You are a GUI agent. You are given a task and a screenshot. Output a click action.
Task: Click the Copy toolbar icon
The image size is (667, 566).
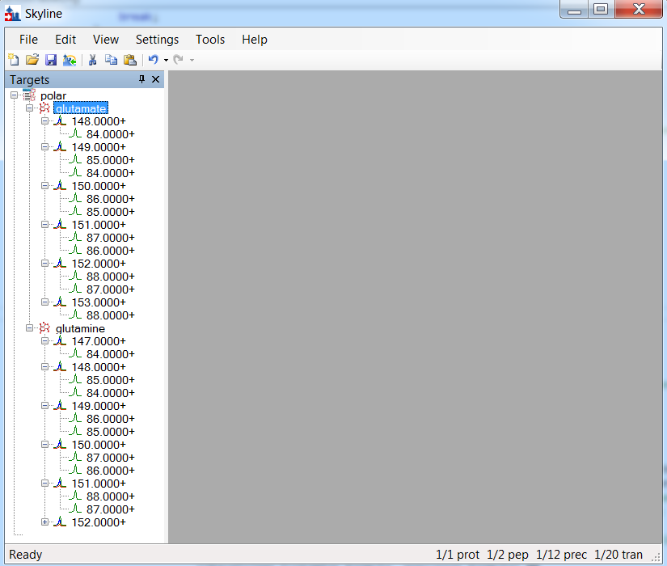(111, 60)
